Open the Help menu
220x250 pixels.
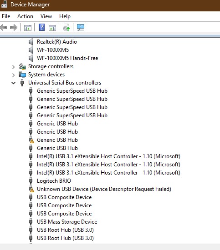click(x=65, y=16)
